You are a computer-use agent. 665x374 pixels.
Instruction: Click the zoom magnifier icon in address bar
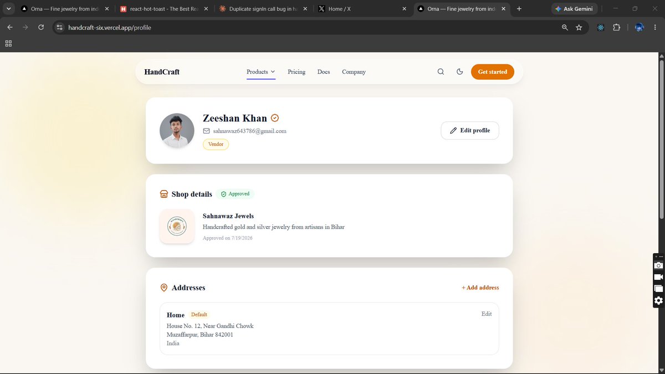pos(565,27)
